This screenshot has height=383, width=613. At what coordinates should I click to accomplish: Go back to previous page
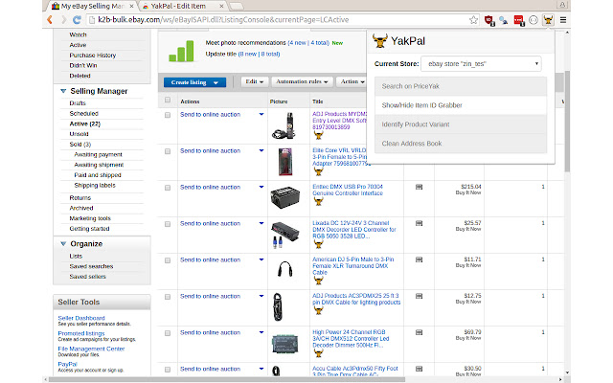(x=50, y=19)
